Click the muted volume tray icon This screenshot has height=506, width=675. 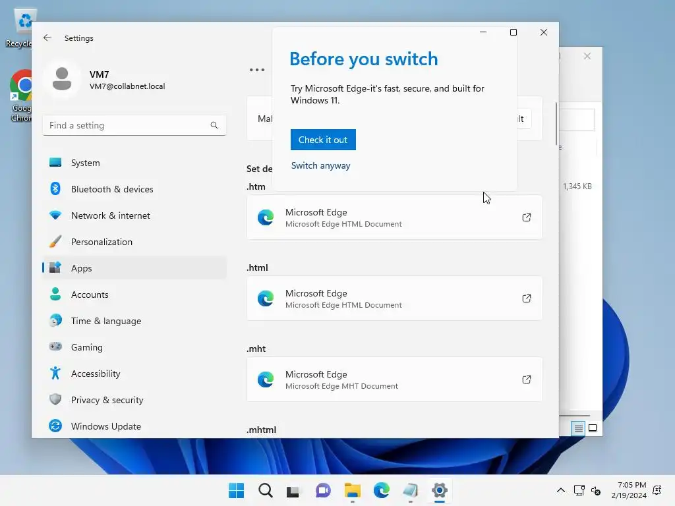[x=596, y=490]
